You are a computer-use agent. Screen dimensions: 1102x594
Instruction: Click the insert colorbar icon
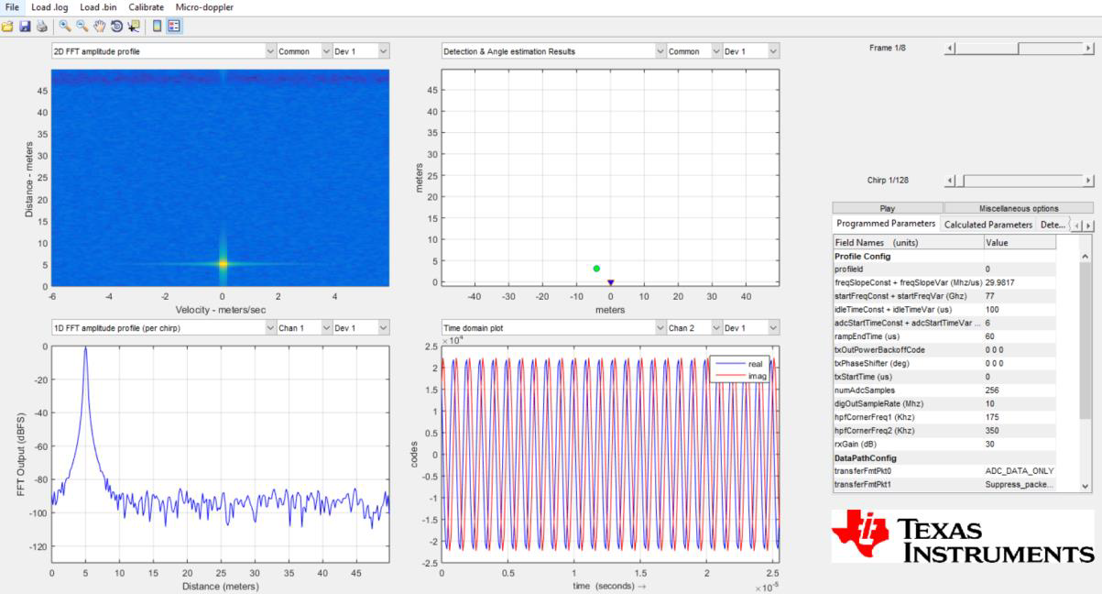(x=158, y=27)
